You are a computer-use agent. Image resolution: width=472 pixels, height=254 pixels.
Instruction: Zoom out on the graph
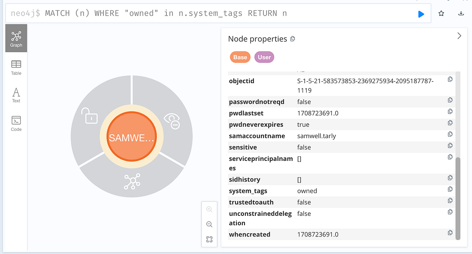tap(209, 224)
